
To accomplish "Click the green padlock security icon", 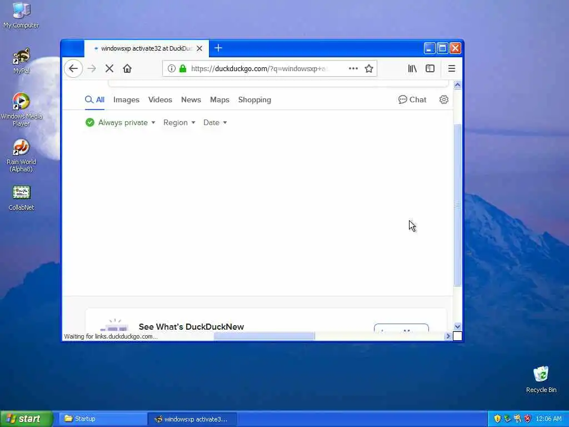I will point(183,68).
